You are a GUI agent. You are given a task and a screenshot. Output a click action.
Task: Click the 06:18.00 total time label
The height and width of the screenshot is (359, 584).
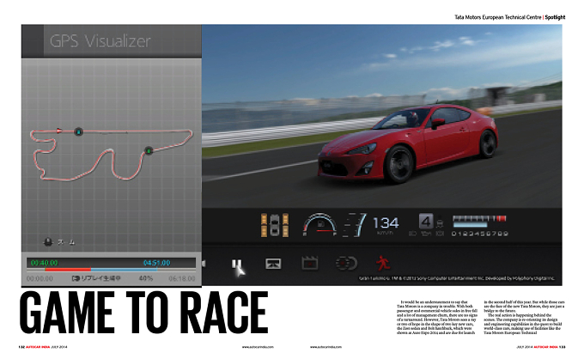pyautogui.click(x=182, y=278)
